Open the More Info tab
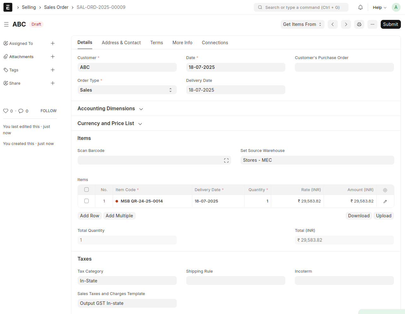The width and height of the screenshot is (405, 314). 182,43
